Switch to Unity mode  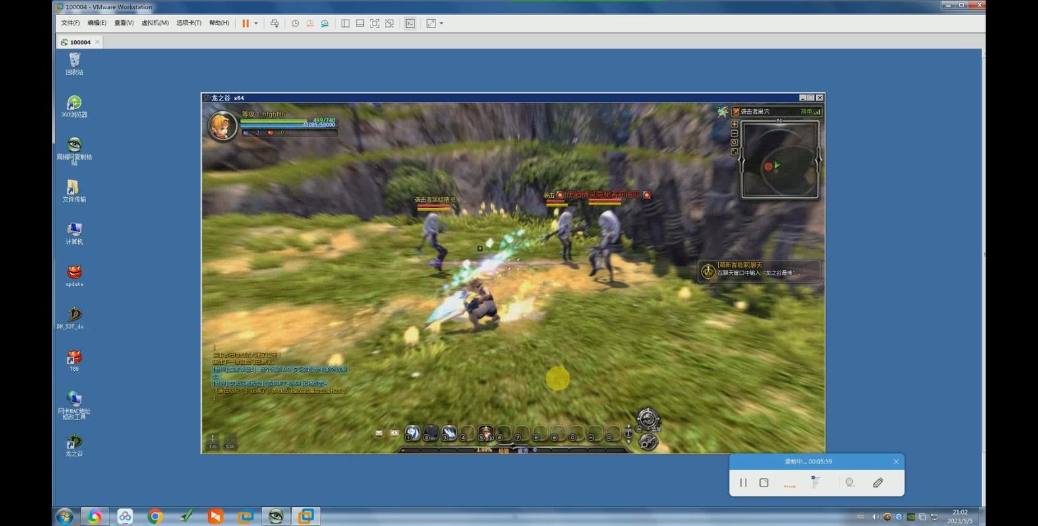click(x=390, y=23)
